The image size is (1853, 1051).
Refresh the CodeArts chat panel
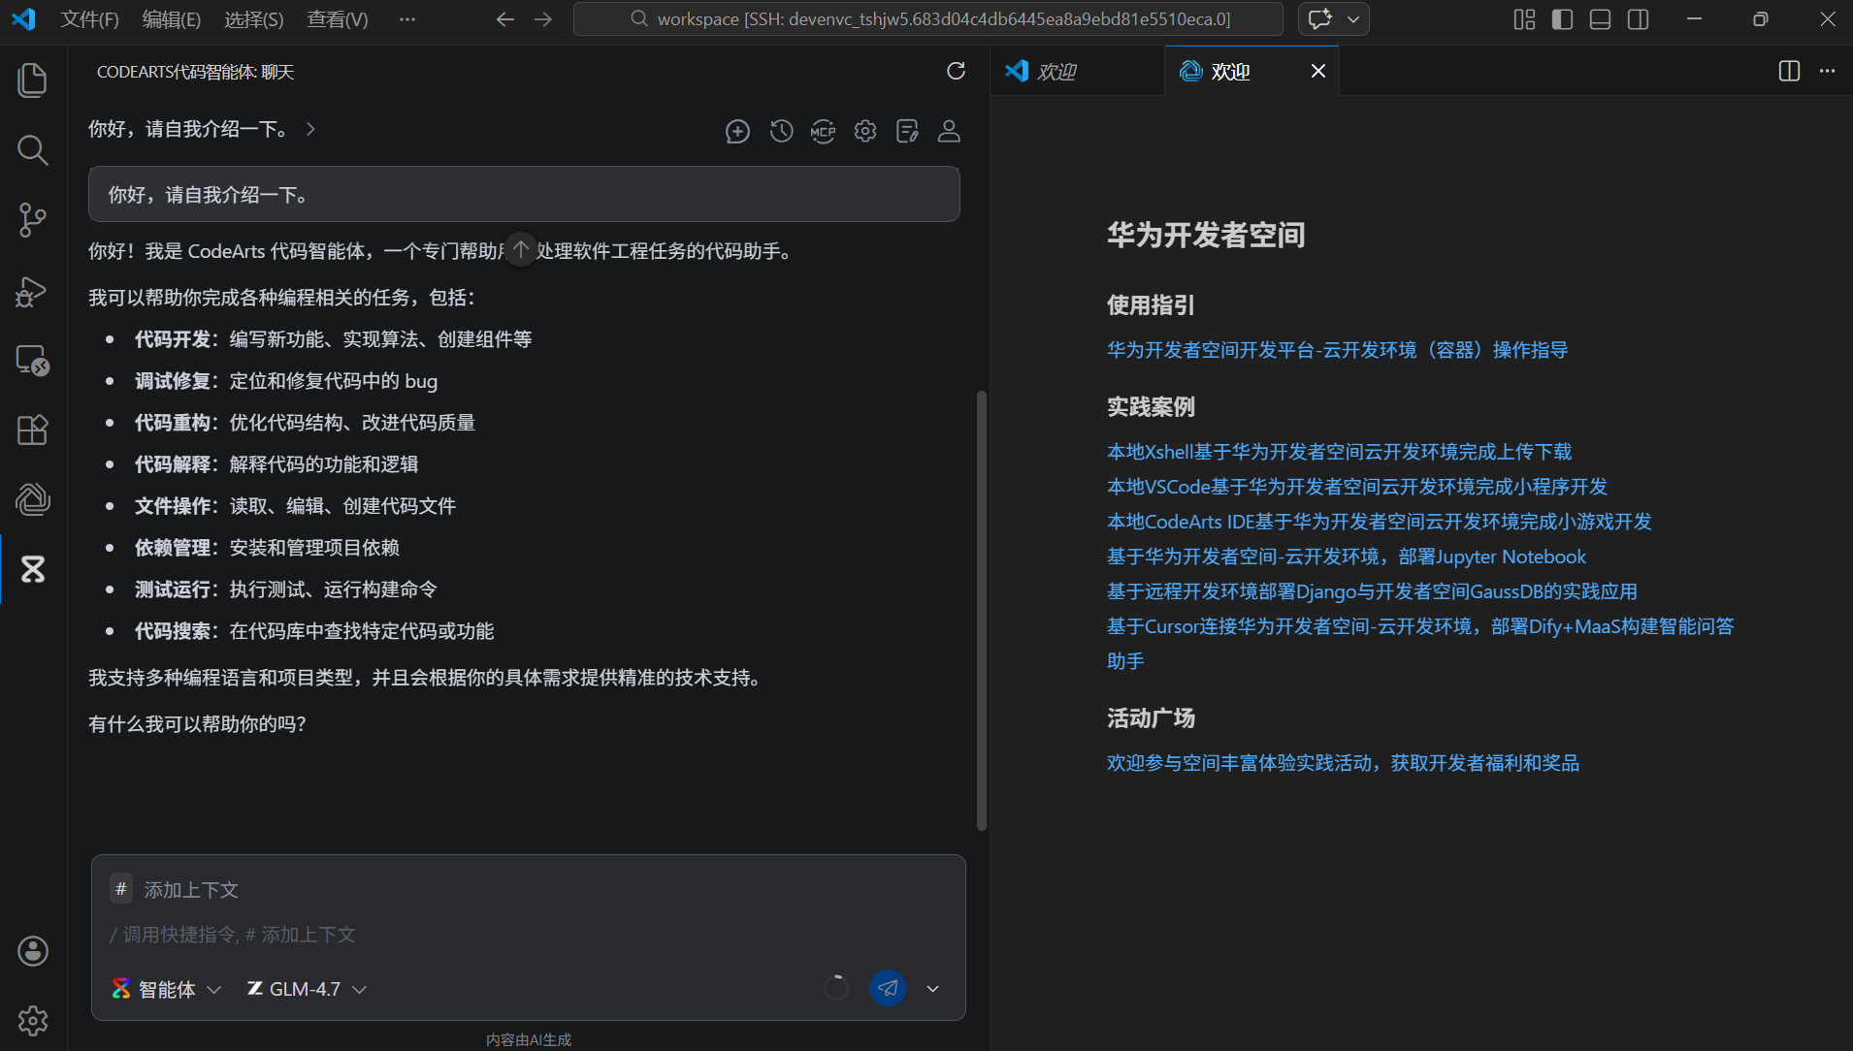click(956, 71)
